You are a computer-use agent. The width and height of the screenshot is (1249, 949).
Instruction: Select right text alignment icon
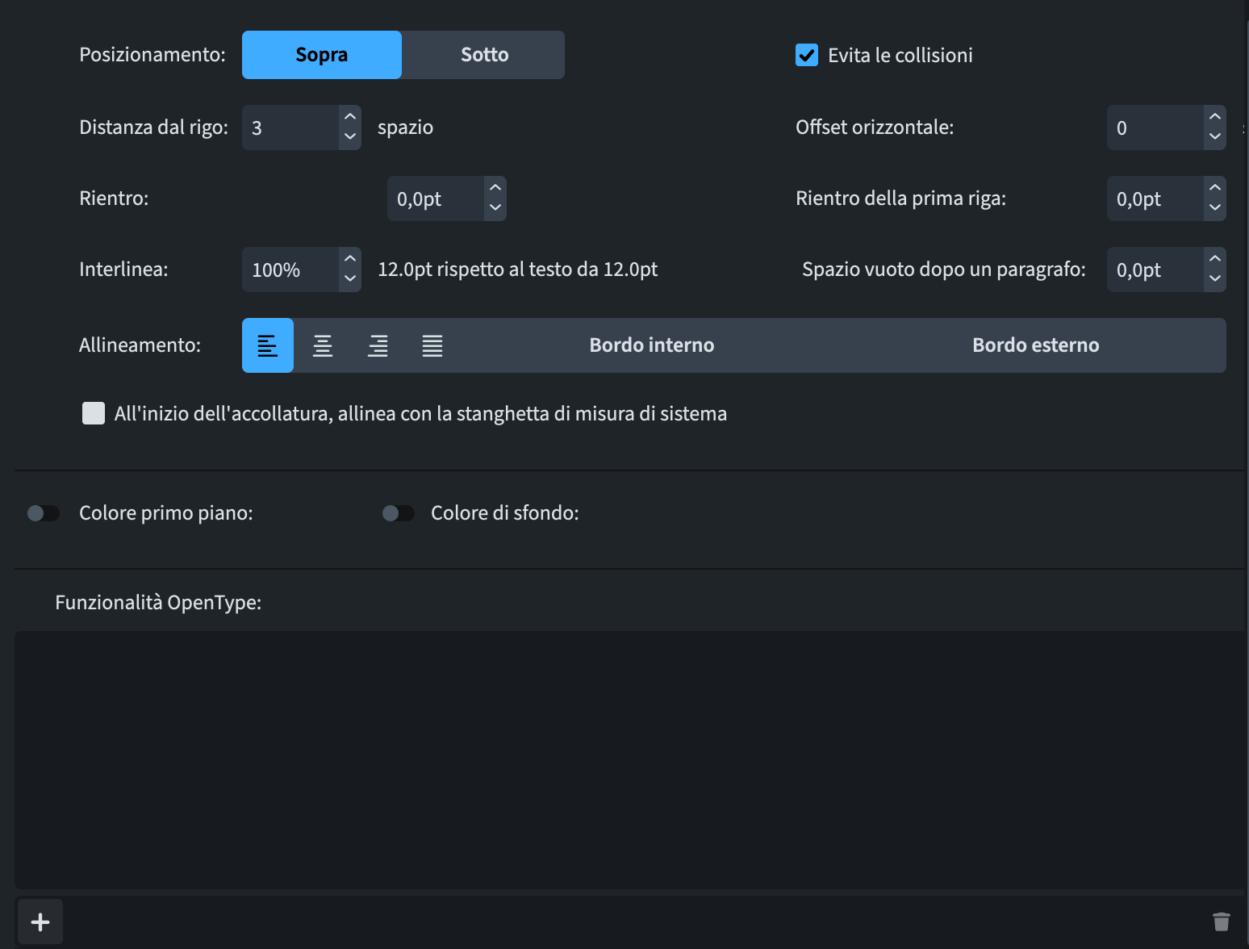point(378,345)
